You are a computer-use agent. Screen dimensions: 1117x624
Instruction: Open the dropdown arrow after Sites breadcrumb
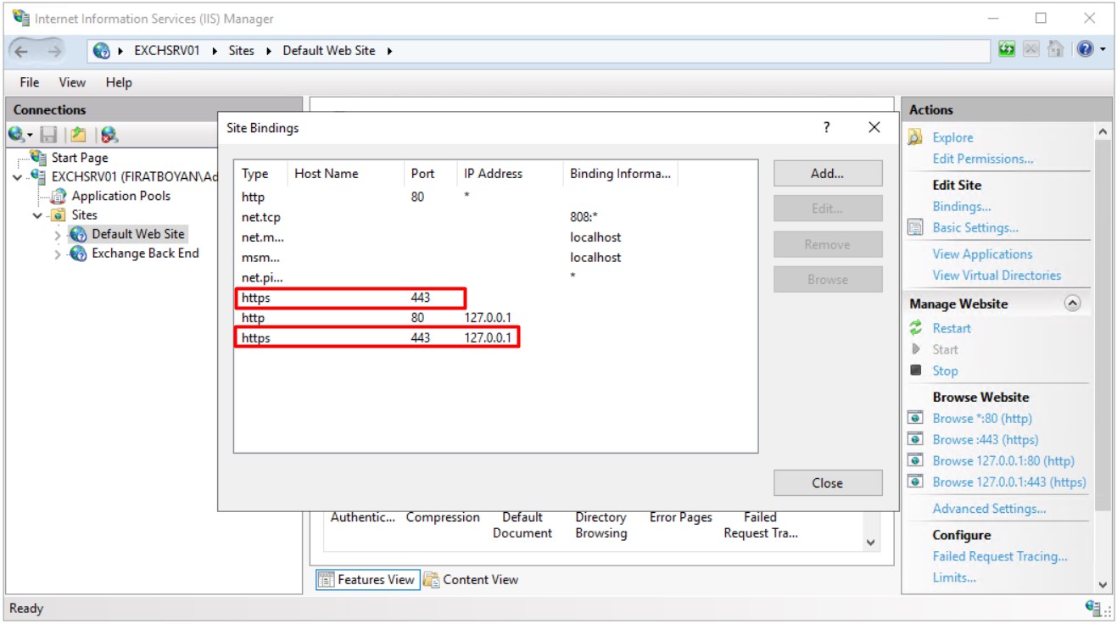click(269, 51)
